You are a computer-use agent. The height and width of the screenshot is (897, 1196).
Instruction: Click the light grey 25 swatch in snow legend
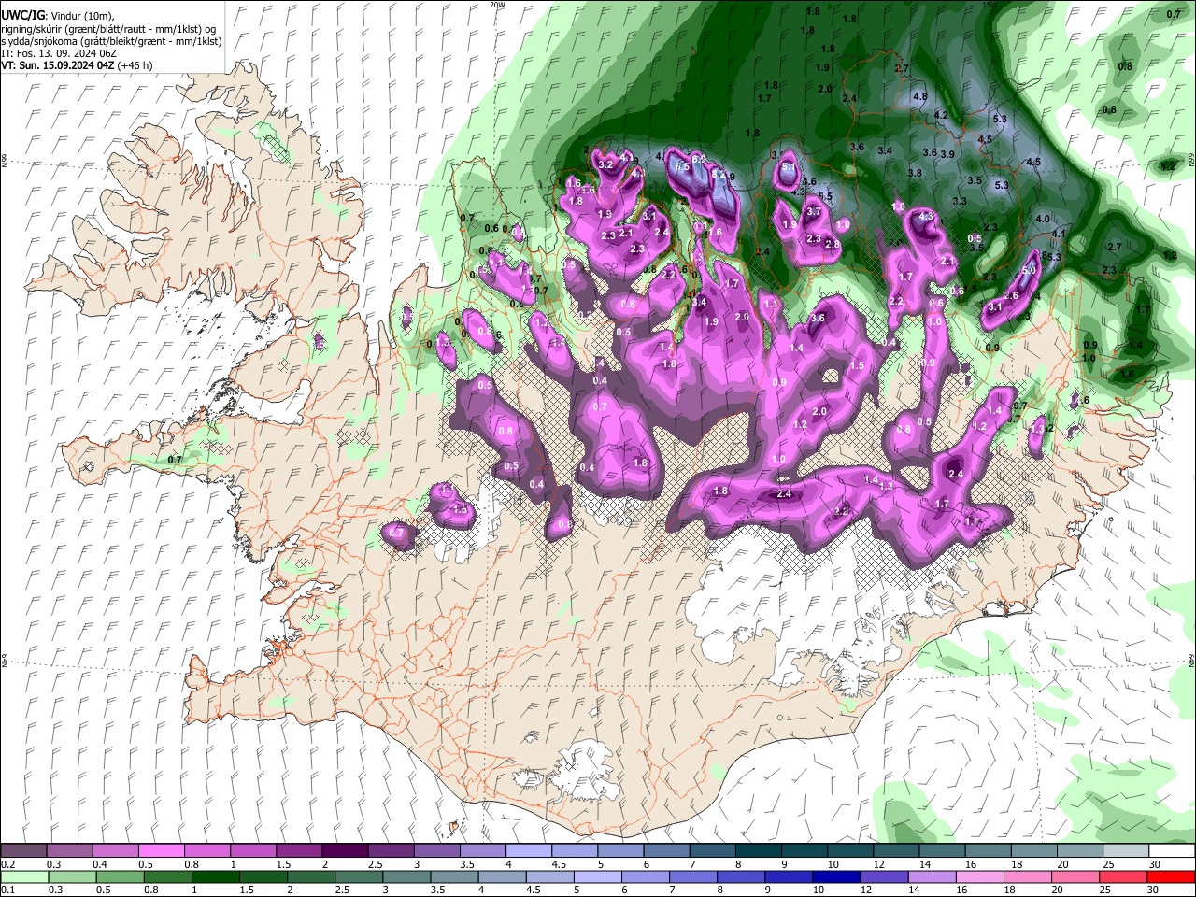(1125, 850)
